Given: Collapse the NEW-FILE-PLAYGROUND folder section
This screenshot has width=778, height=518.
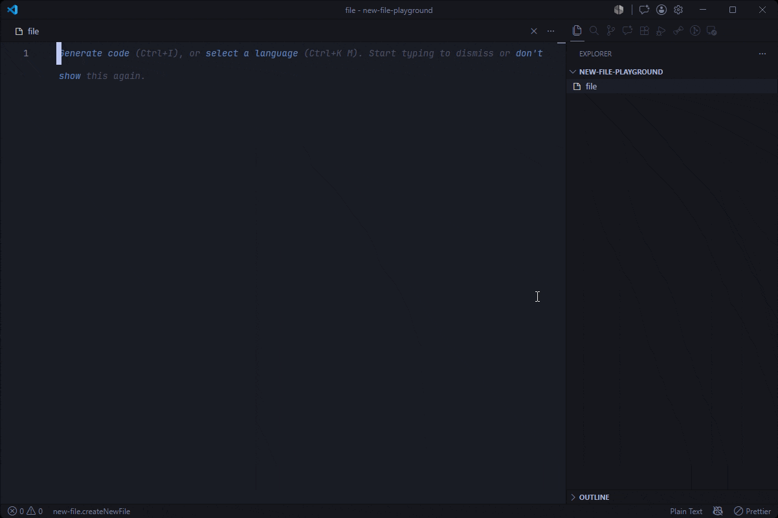Looking at the screenshot, I should point(621,72).
